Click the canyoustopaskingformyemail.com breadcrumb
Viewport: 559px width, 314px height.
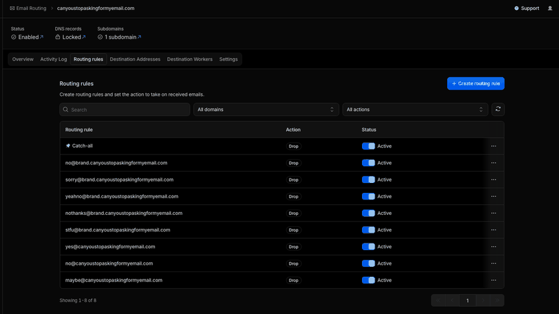(x=96, y=8)
